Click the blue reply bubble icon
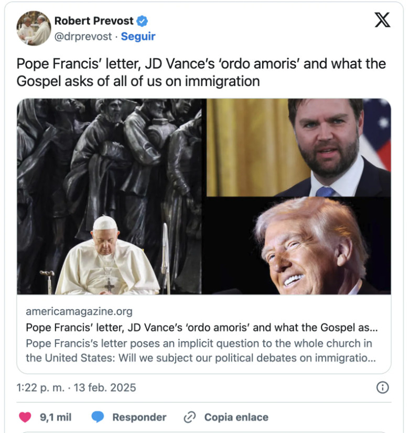The image size is (409, 433). [x=98, y=417]
